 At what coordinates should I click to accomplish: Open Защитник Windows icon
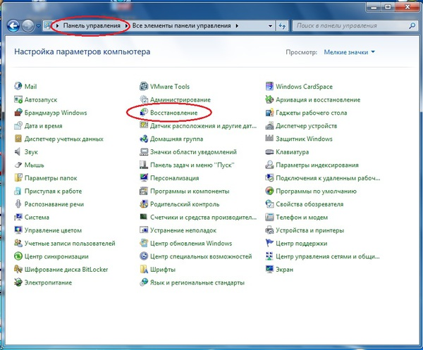tap(269, 139)
